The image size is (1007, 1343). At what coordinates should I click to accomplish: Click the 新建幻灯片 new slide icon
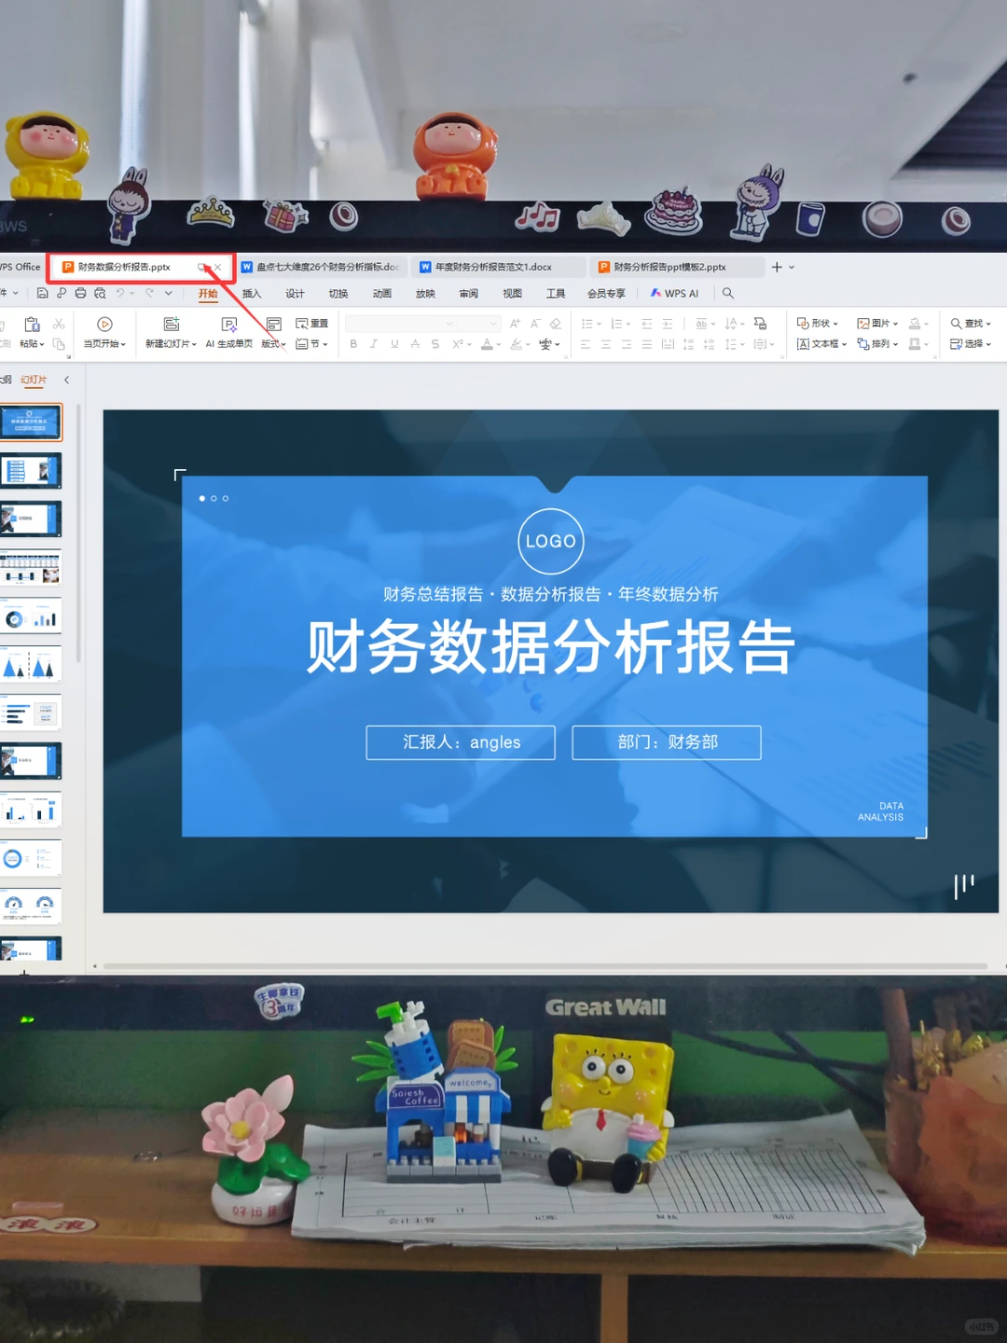[171, 324]
